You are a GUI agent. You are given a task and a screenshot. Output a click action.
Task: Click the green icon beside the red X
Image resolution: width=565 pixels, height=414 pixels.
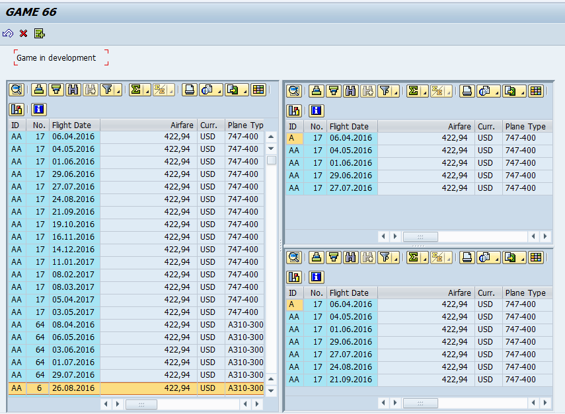coord(39,34)
